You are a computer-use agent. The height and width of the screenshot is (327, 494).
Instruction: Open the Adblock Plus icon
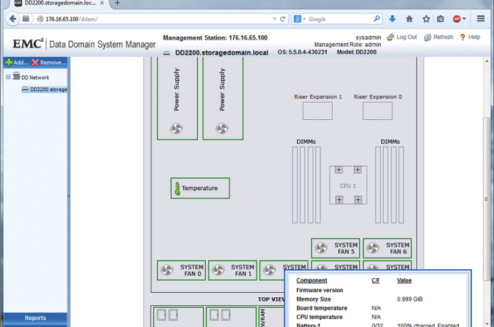[457, 19]
